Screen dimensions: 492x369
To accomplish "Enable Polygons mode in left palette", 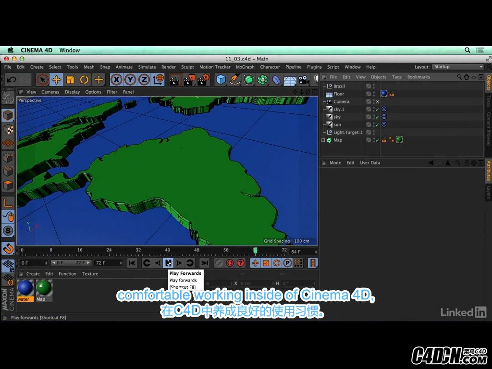I will 8,185.
